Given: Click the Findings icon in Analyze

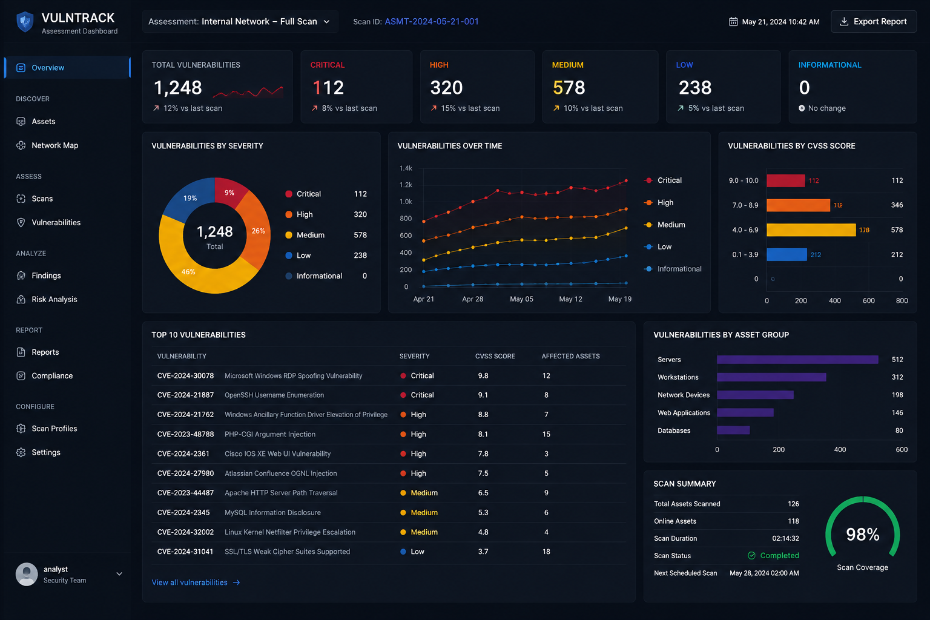Looking at the screenshot, I should (x=21, y=275).
